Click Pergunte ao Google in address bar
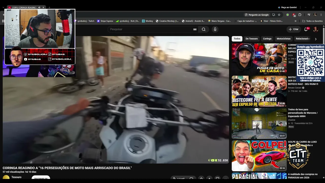The width and height of the screenshot is (325, 183). (257, 15)
